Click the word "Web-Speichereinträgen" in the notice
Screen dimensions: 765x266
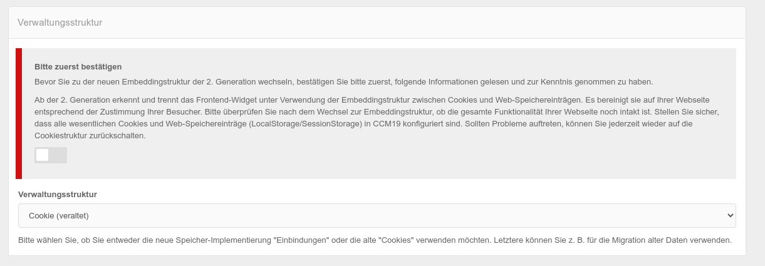click(x=537, y=100)
